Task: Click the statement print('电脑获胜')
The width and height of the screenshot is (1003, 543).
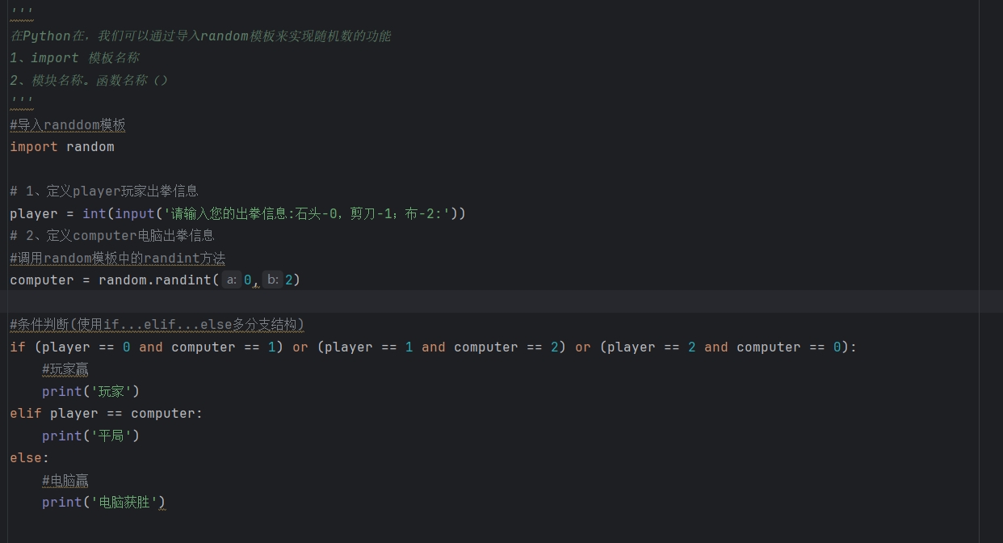Action: point(104,502)
